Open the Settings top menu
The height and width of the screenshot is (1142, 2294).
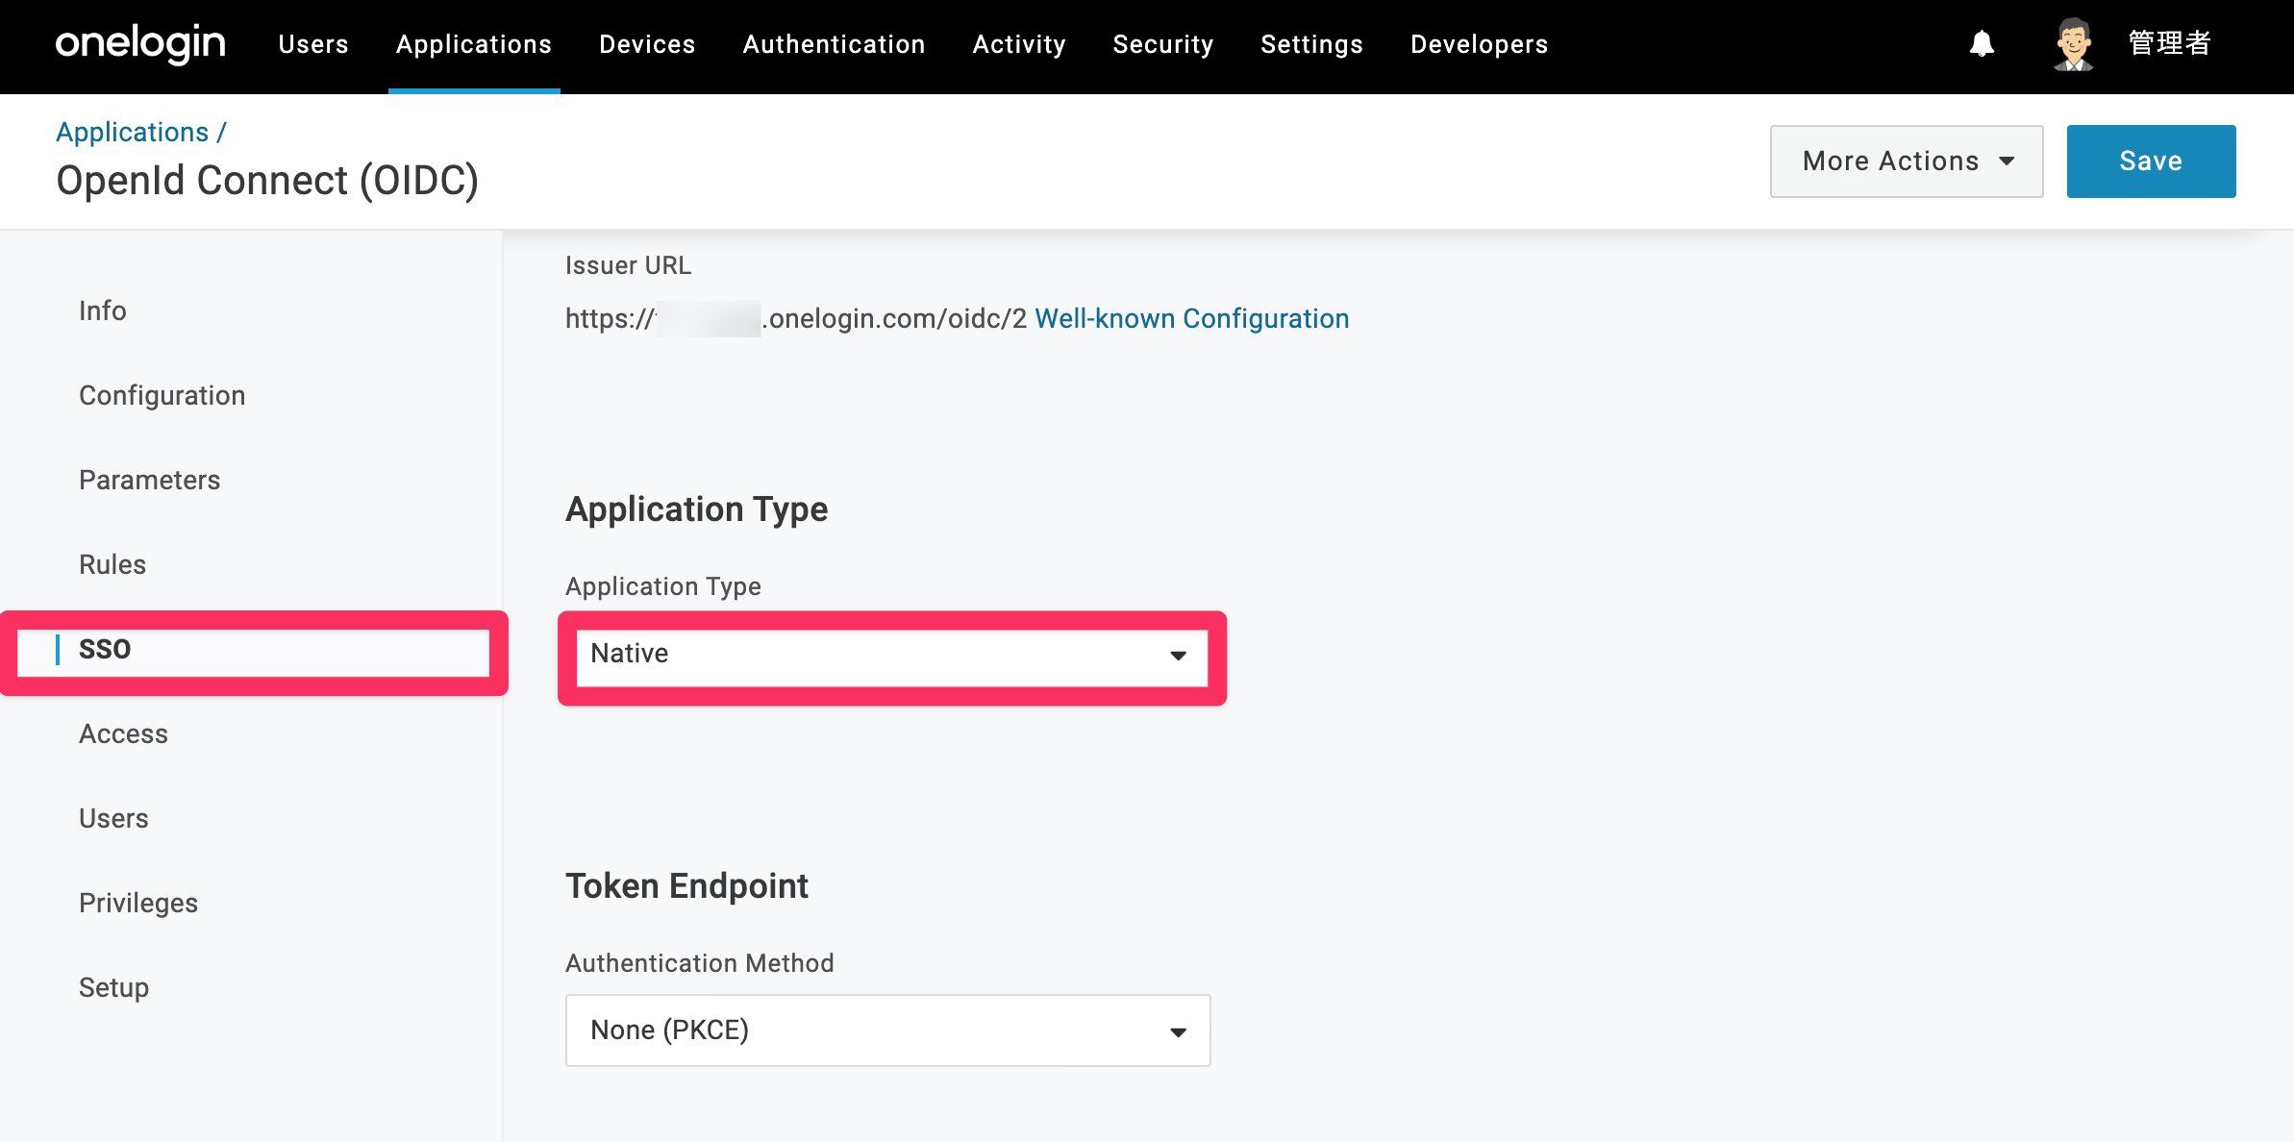pyautogui.click(x=1312, y=44)
